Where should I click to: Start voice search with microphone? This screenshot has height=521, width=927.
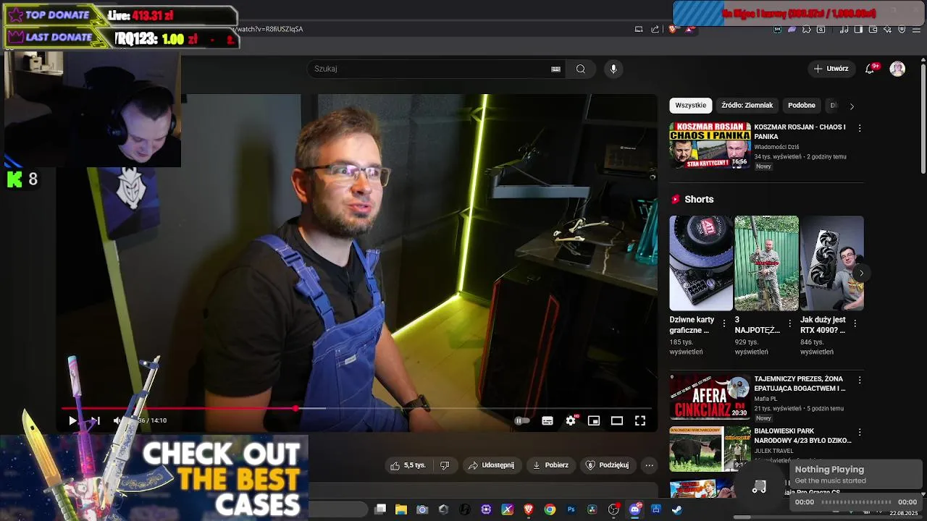(x=613, y=69)
